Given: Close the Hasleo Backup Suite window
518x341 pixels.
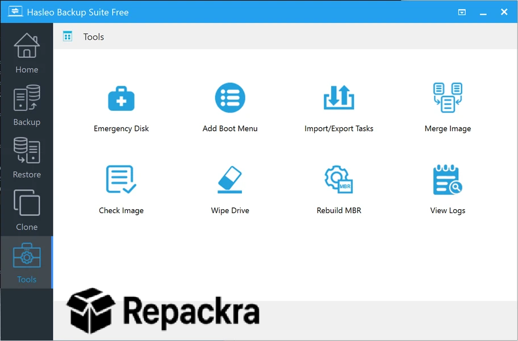Looking at the screenshot, I should pyautogui.click(x=504, y=12).
